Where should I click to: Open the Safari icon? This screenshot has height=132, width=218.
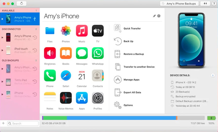click(66, 75)
